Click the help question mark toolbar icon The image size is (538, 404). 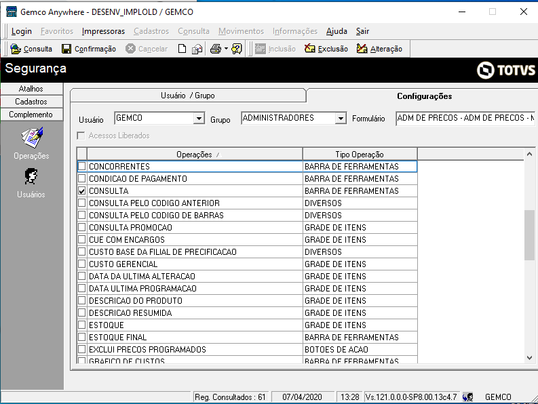[237, 49]
